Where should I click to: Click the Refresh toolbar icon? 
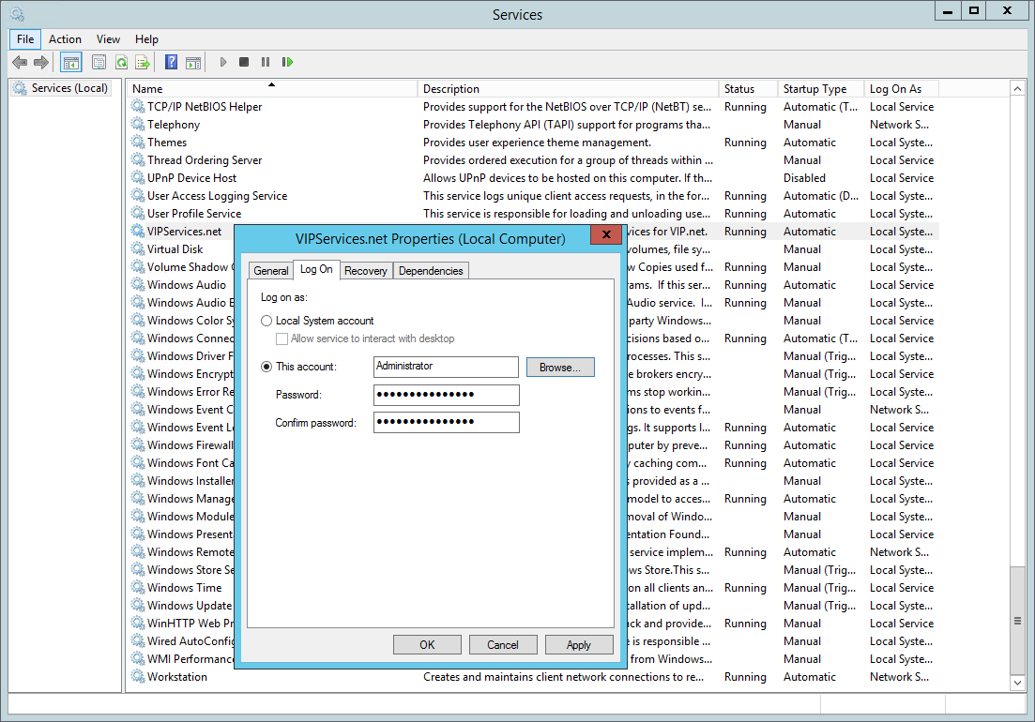pos(121,63)
